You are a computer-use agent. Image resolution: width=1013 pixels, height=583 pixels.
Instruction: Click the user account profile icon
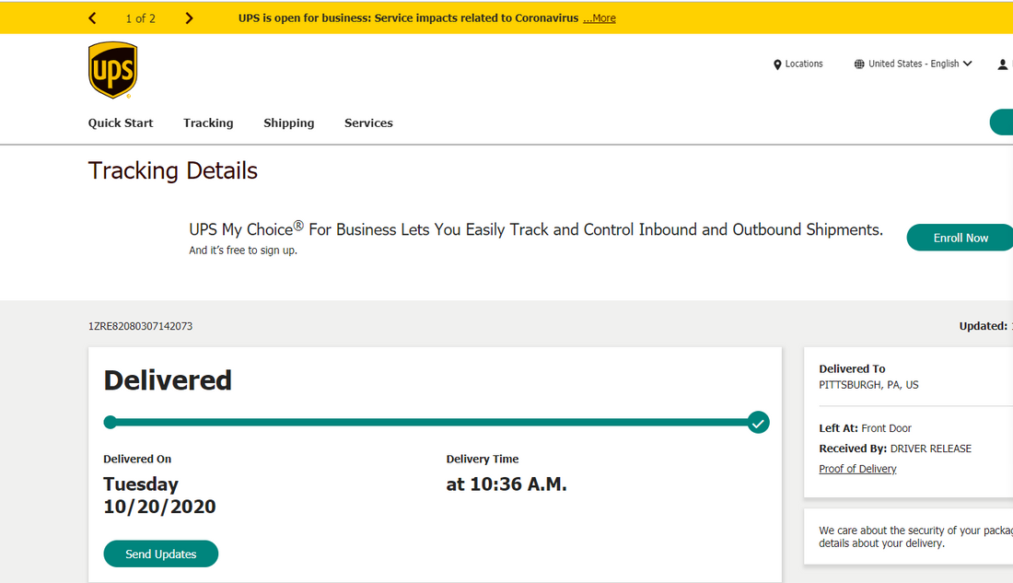(x=1003, y=64)
